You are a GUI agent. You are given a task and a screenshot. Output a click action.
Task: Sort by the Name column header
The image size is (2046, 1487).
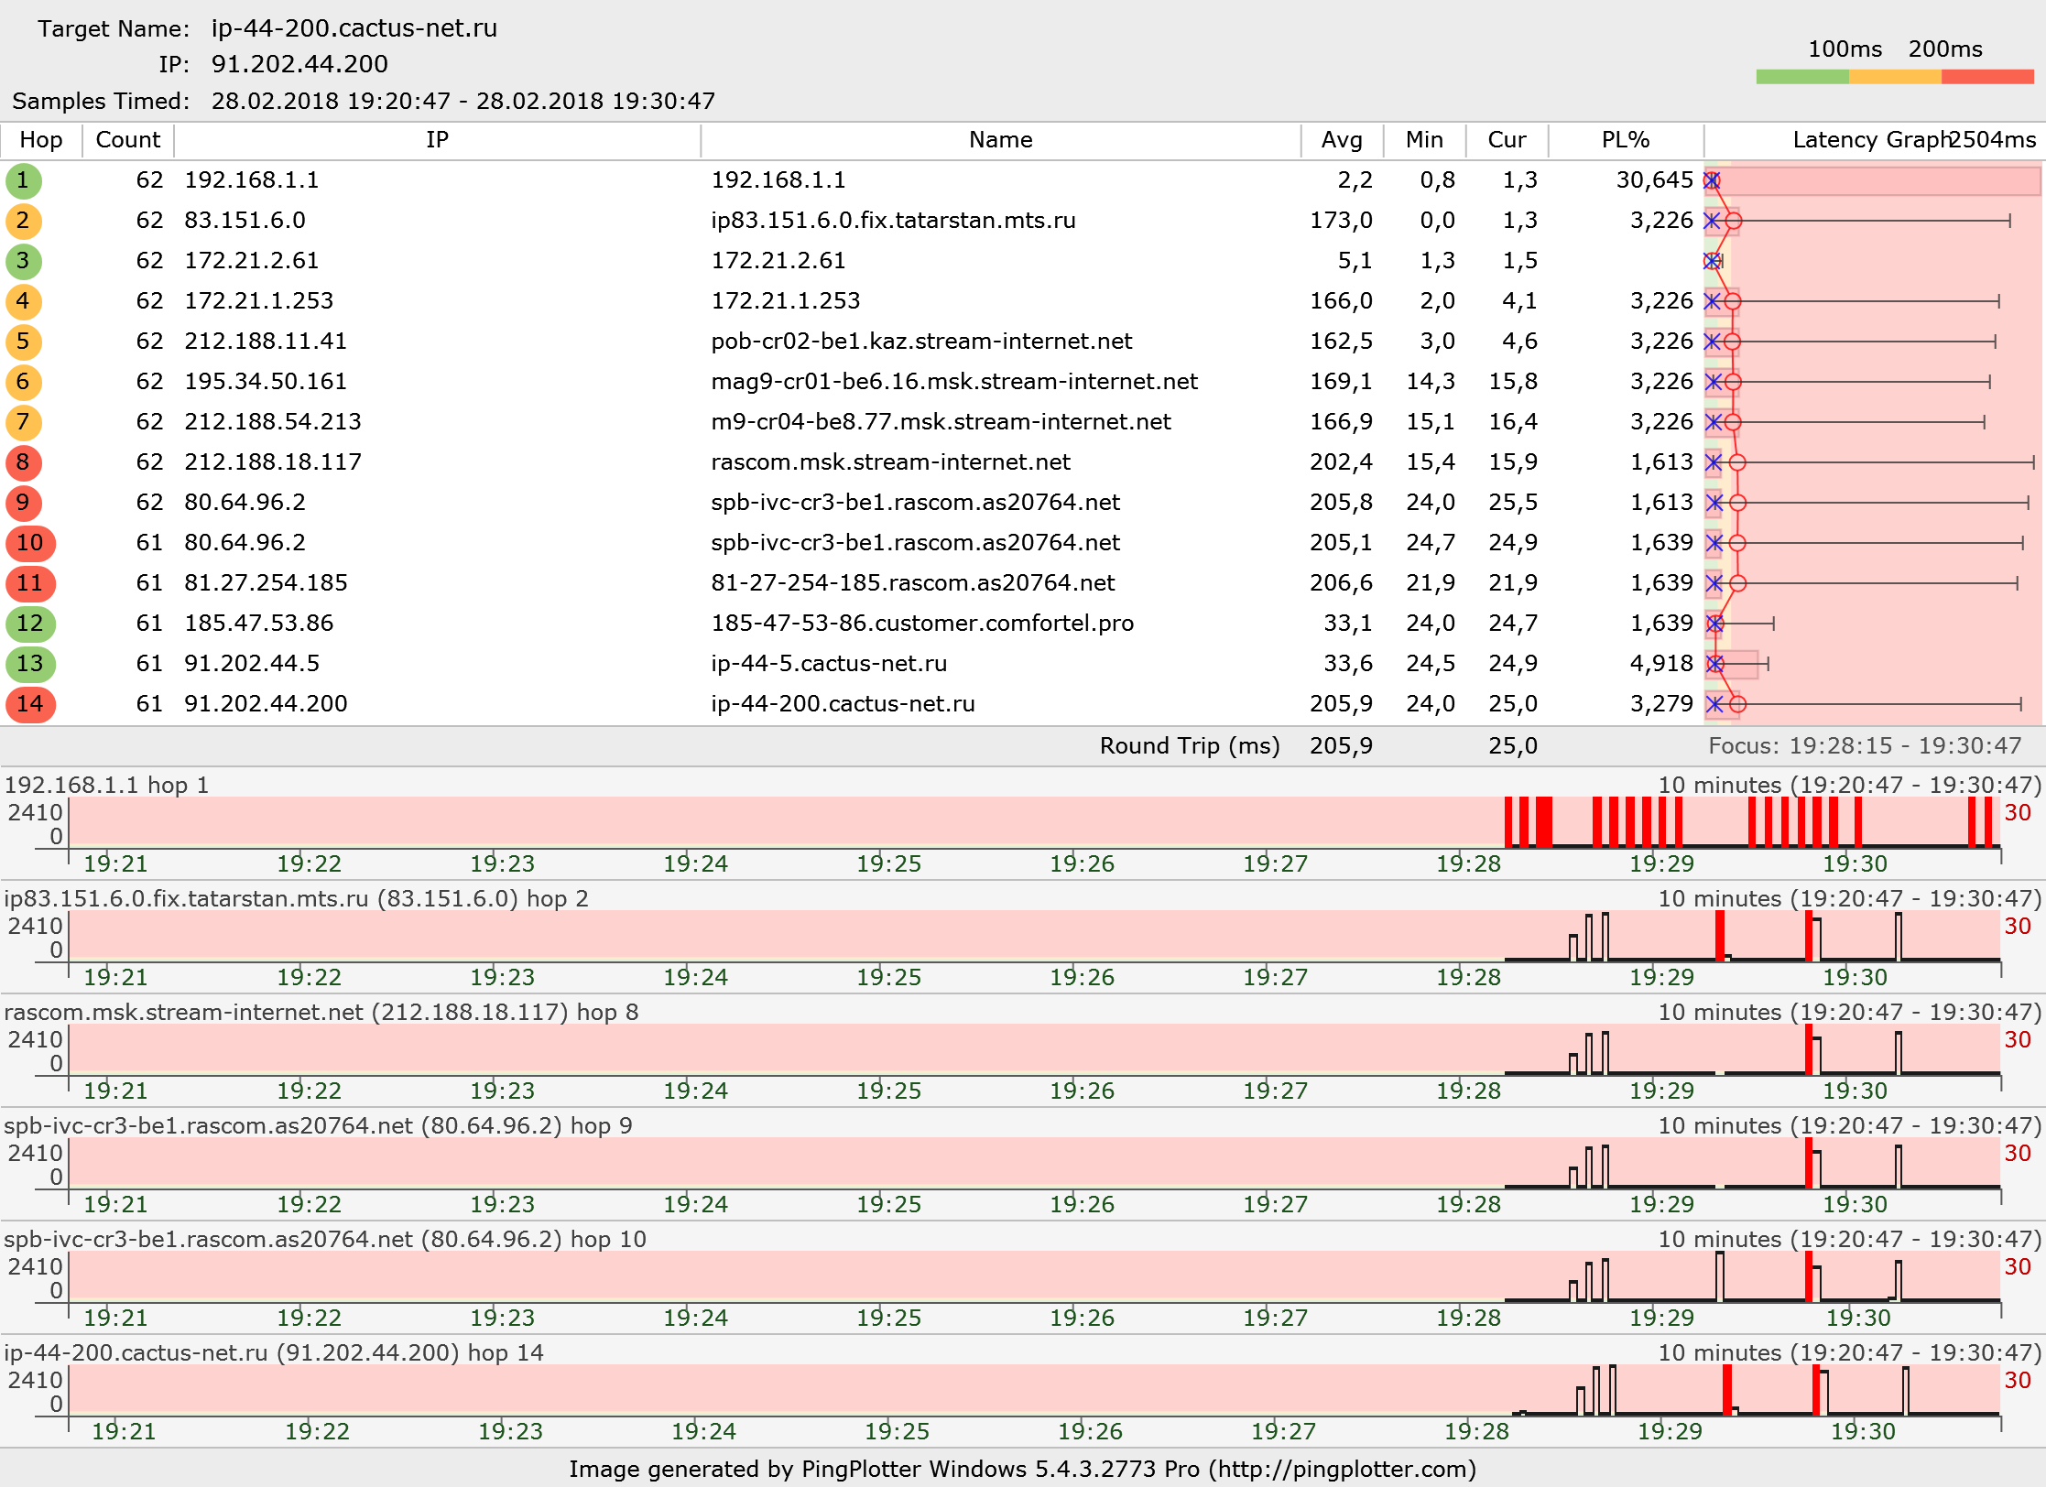(x=1000, y=140)
